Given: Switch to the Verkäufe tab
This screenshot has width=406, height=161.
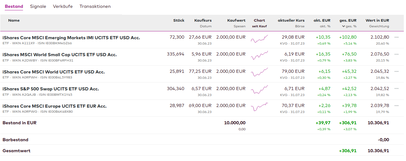Looking at the screenshot, I should point(63,6).
